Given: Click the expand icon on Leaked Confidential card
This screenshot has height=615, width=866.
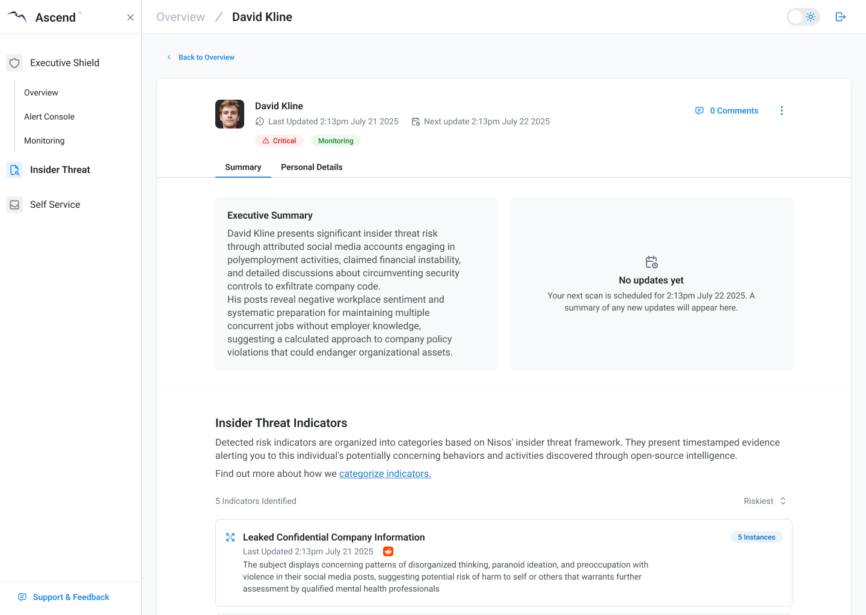Looking at the screenshot, I should [230, 538].
